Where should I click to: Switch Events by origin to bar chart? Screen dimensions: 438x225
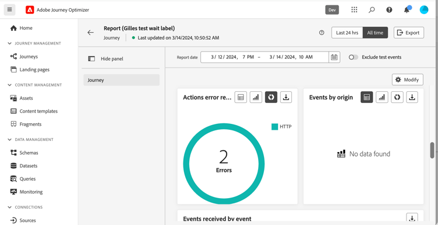[x=382, y=97]
